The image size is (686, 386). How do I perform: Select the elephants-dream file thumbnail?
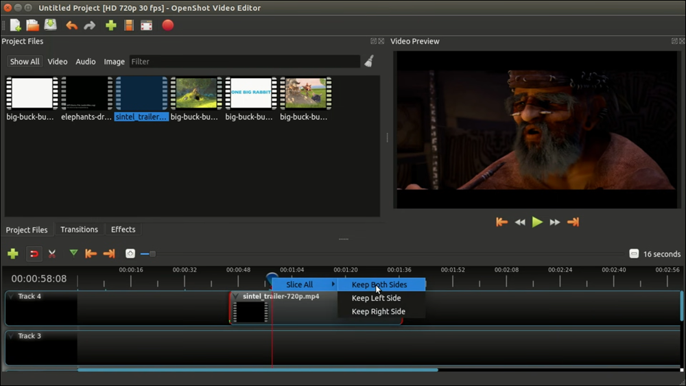(86, 93)
